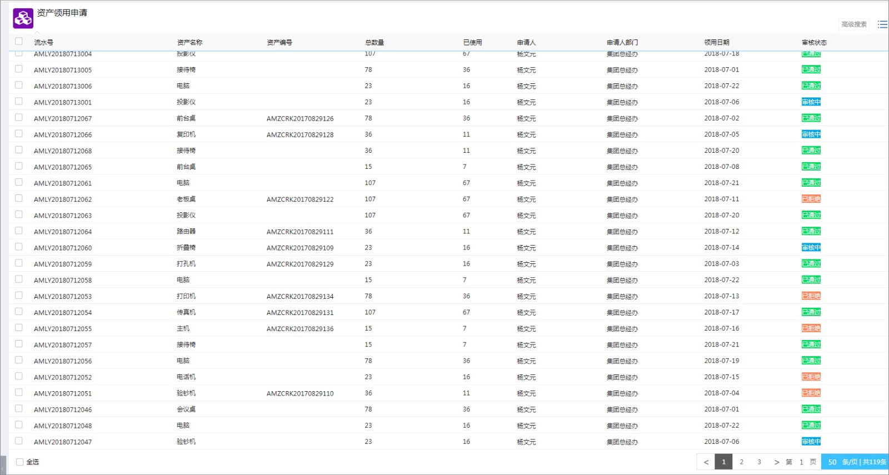Click asset number AMZCRK20170829134
Screen dimensions: 889x475
[x=300, y=296]
